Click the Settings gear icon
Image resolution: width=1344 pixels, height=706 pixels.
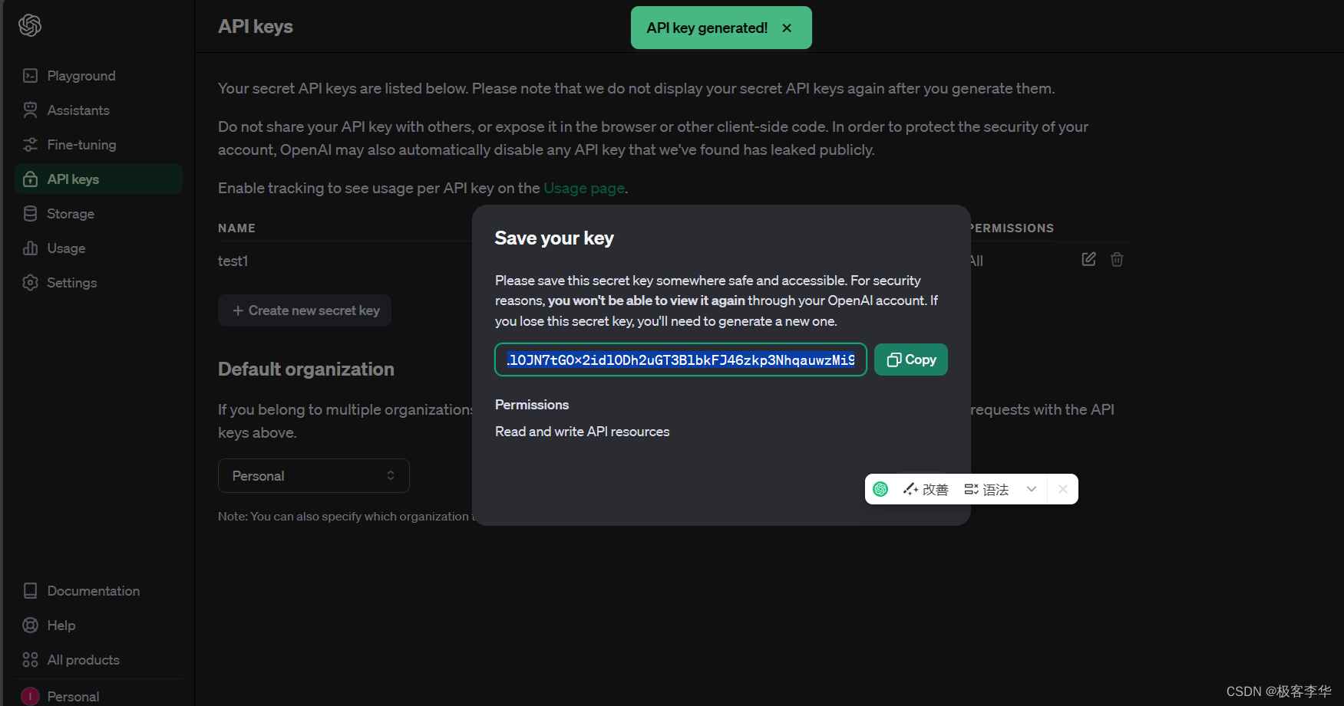[x=31, y=283]
